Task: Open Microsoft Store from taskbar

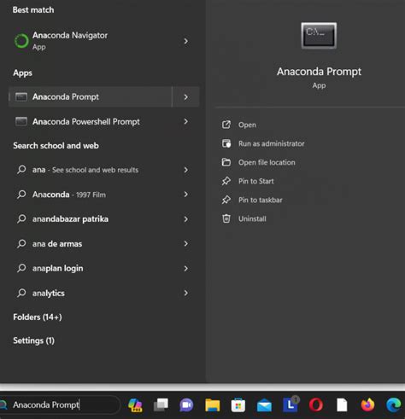Action: [238, 404]
